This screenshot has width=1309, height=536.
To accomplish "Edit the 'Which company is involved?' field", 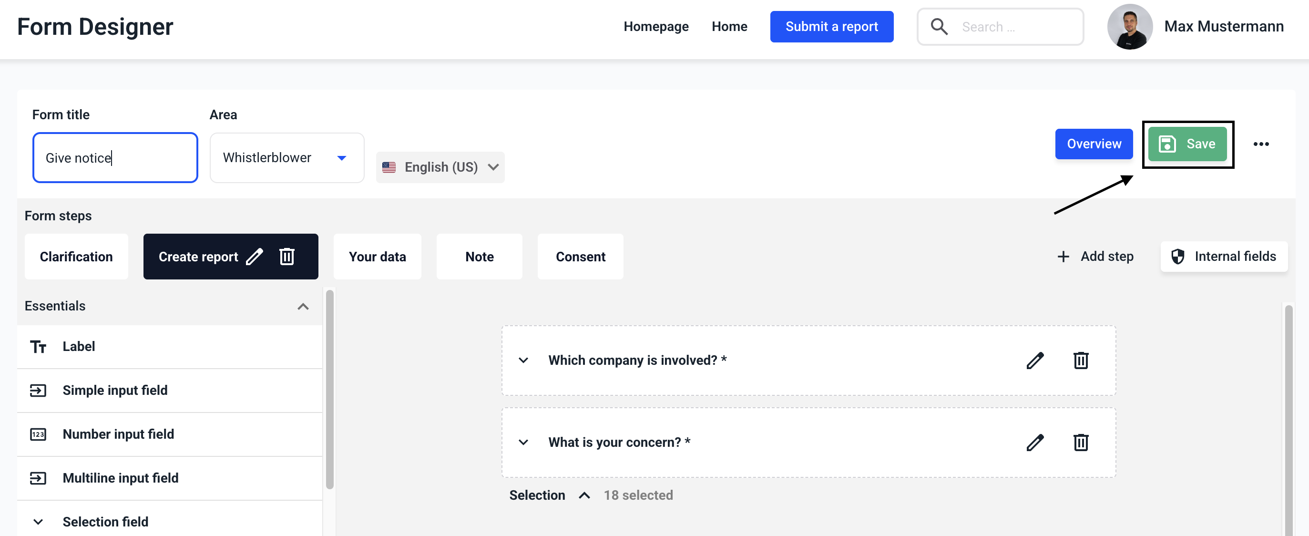I will pos(1034,361).
